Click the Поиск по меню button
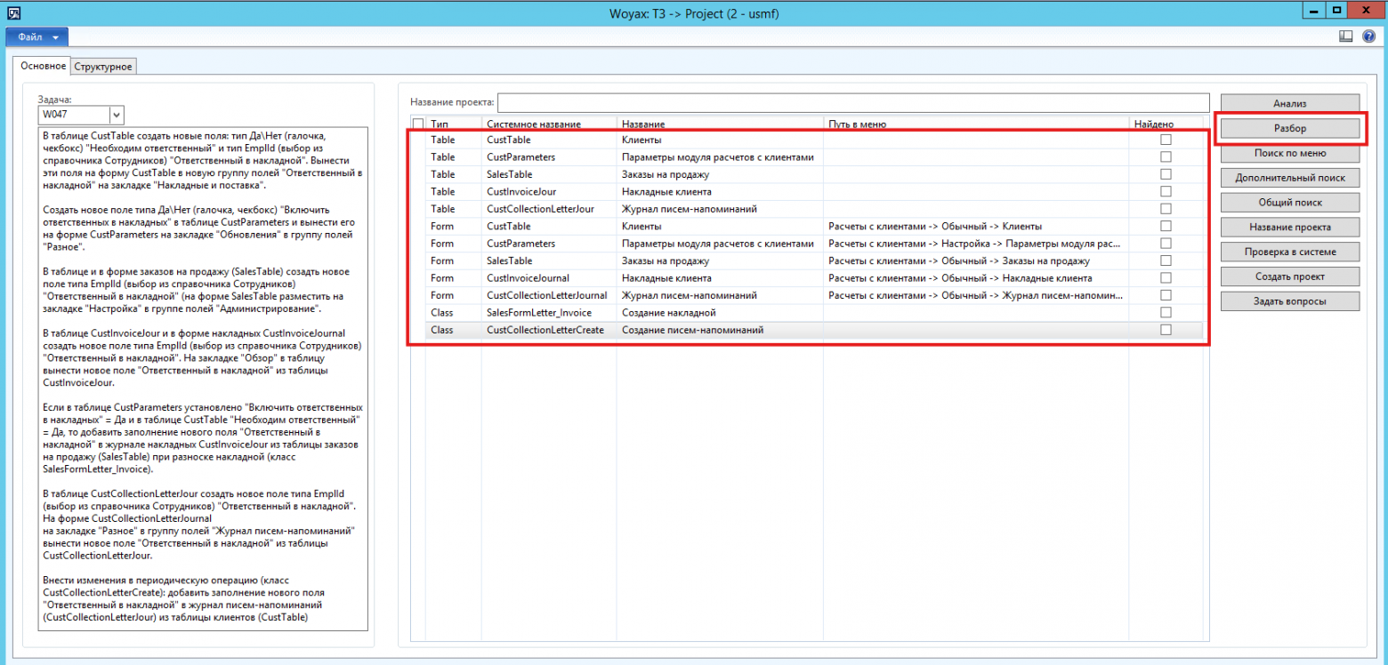The height and width of the screenshot is (665, 1388). click(x=1289, y=153)
